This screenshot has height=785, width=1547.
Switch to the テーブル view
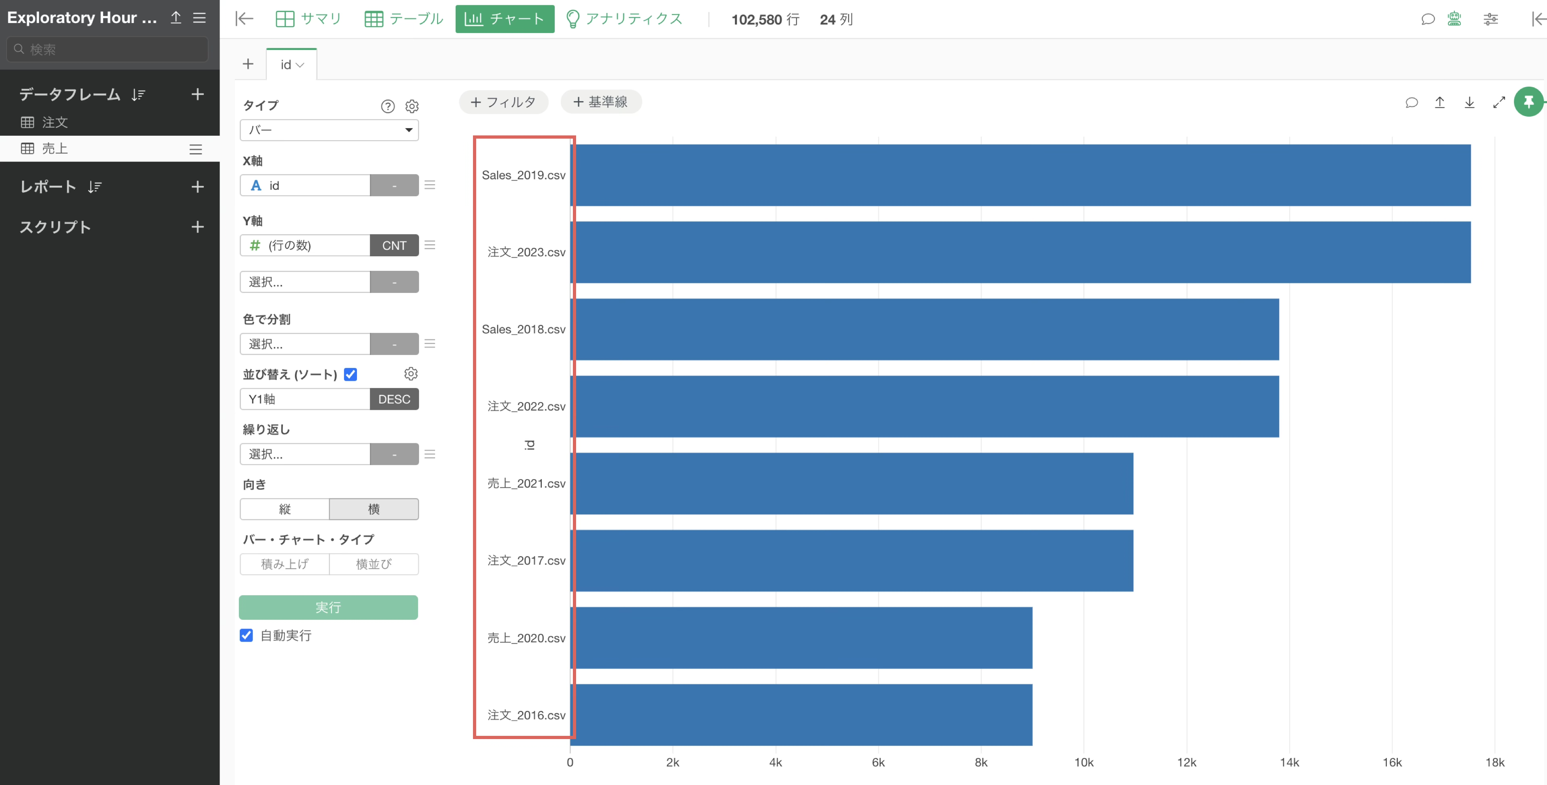(404, 19)
